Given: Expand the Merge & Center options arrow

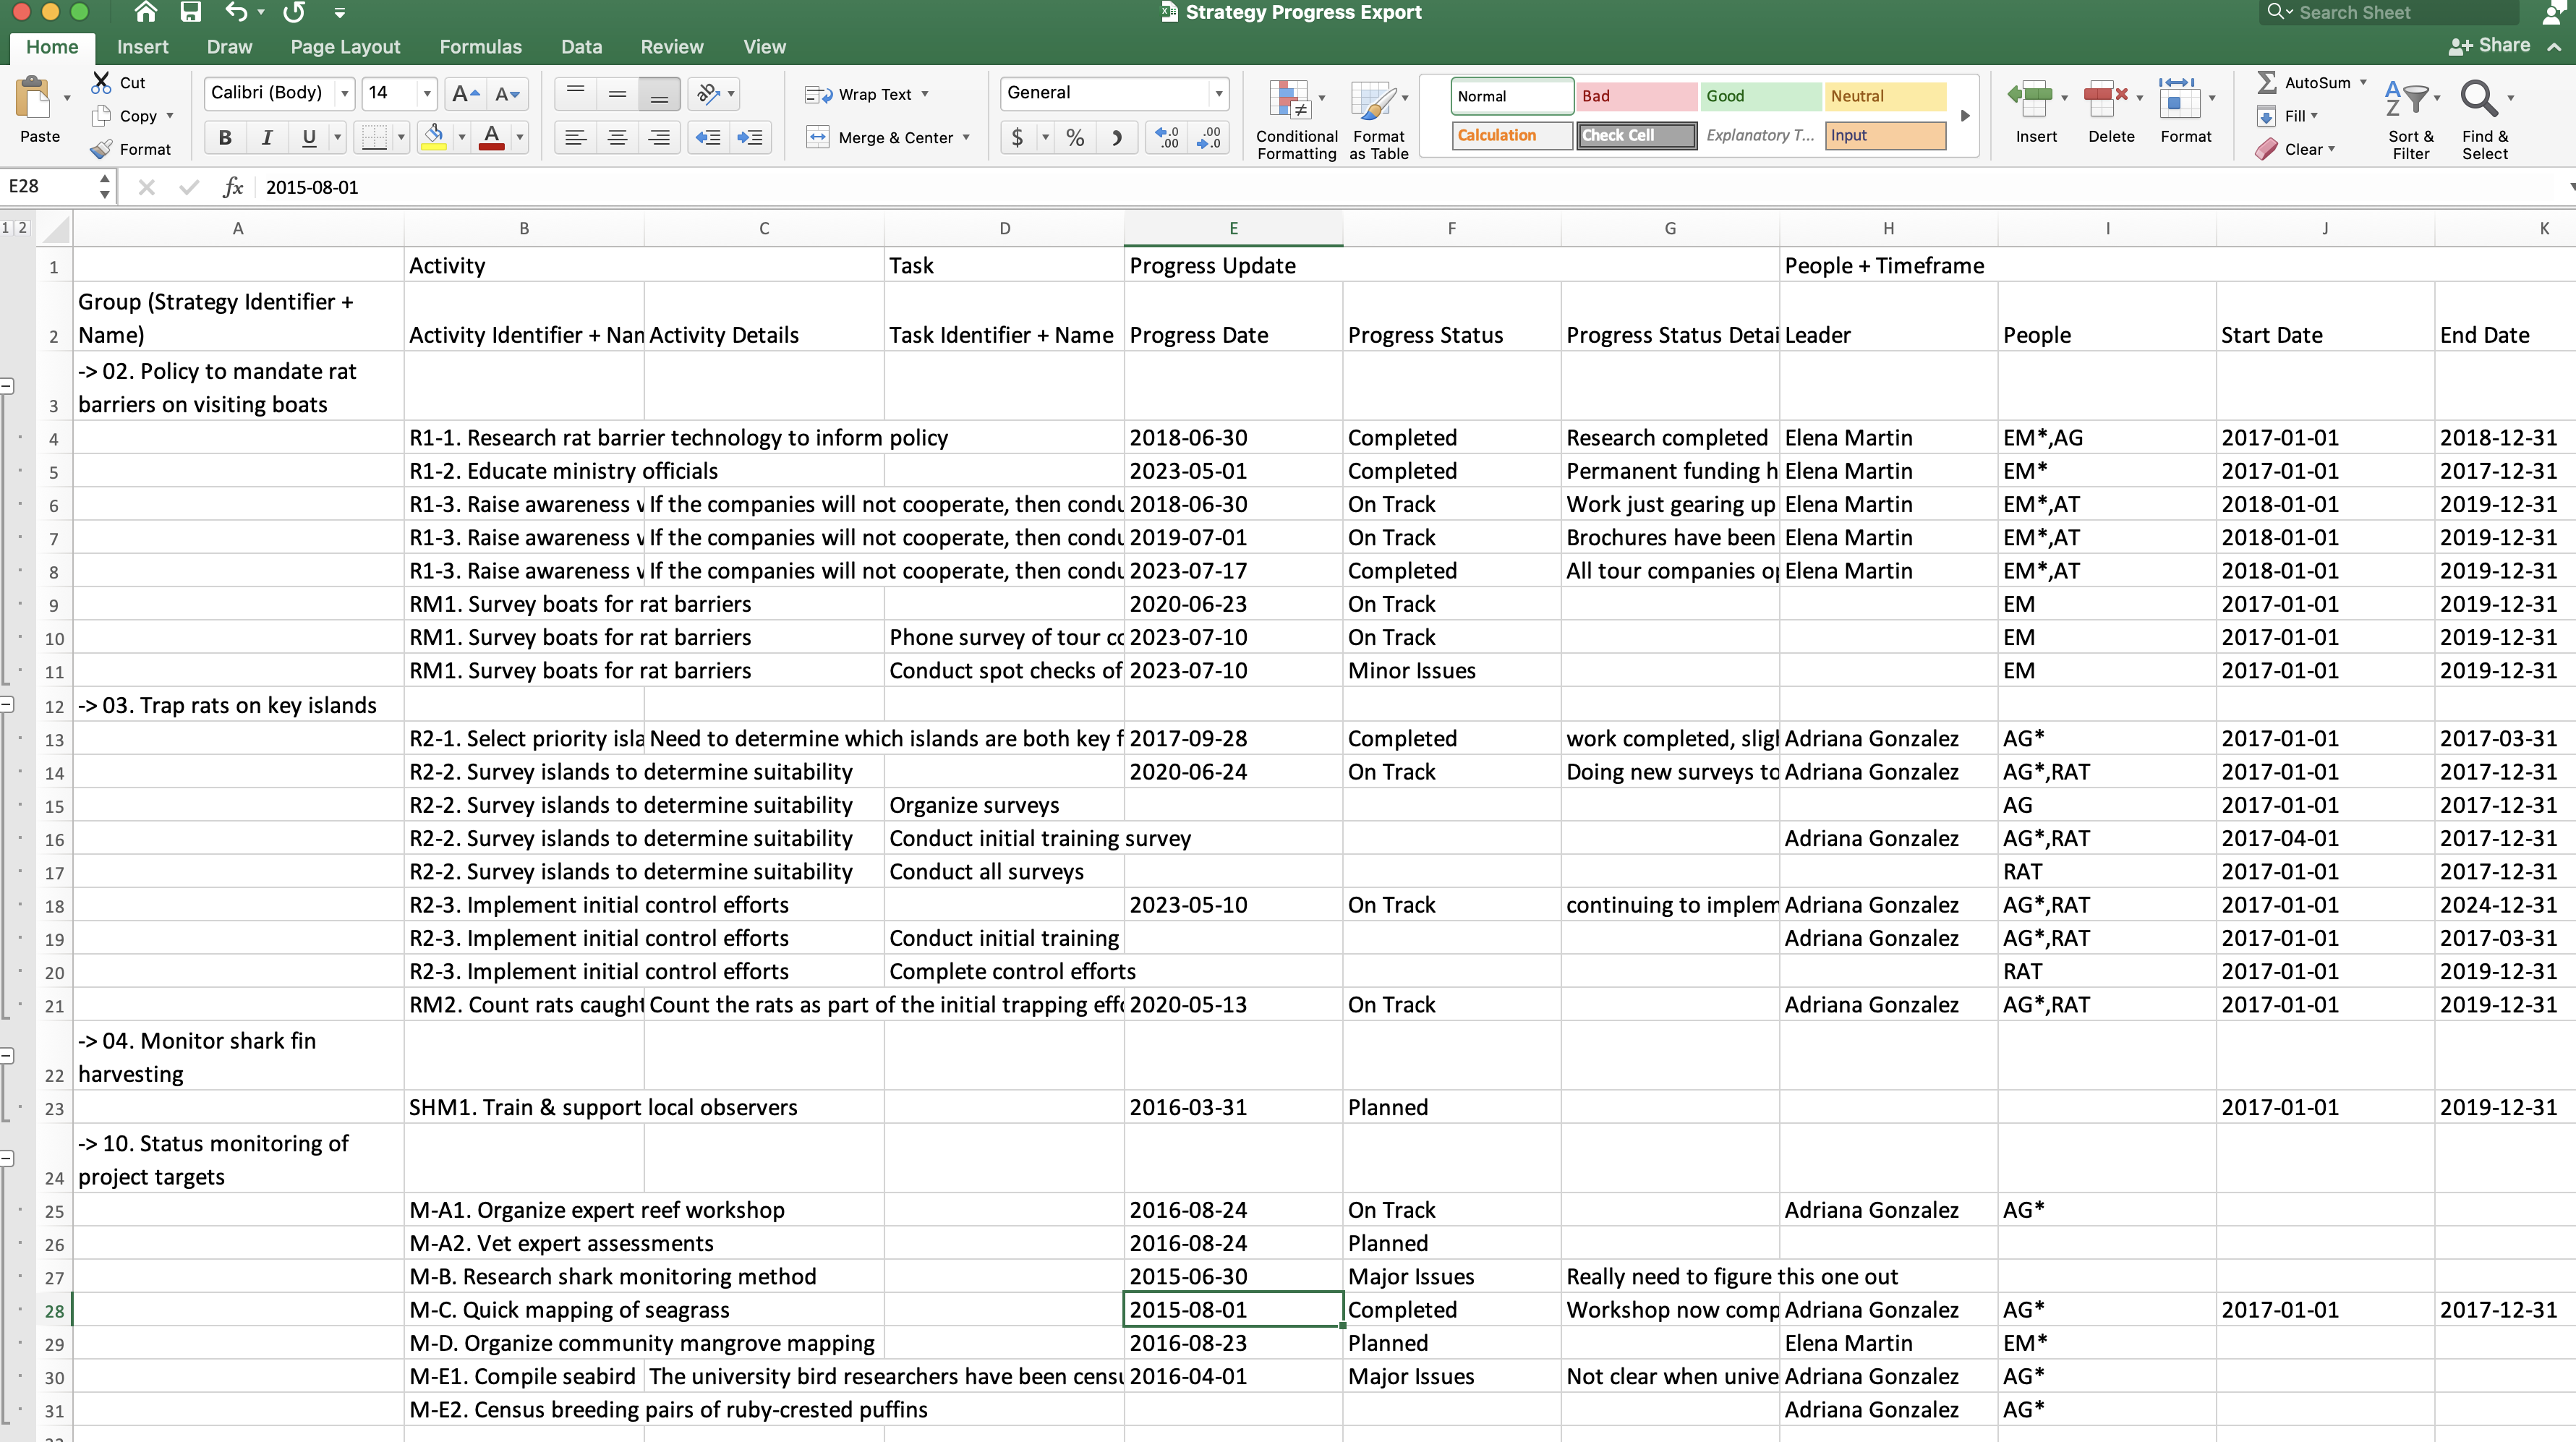Looking at the screenshot, I should [966, 137].
